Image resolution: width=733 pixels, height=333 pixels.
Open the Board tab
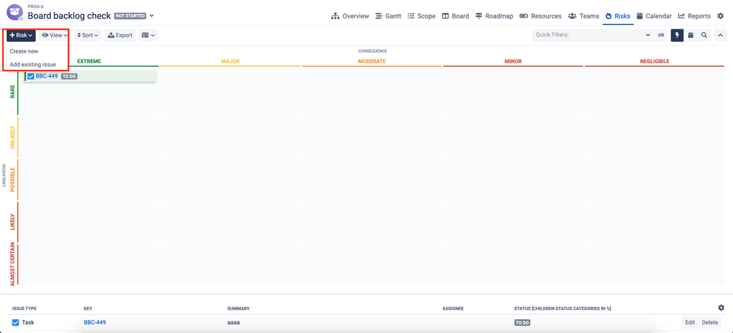coord(456,16)
